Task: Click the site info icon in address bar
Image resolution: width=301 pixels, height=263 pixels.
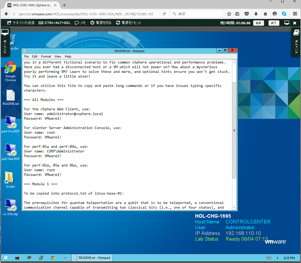Action: point(14,14)
